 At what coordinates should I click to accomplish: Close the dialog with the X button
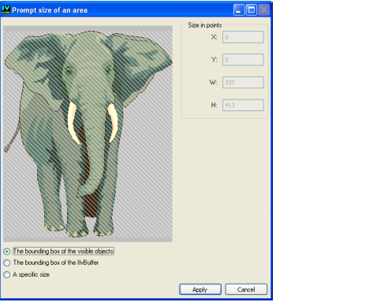[263, 10]
